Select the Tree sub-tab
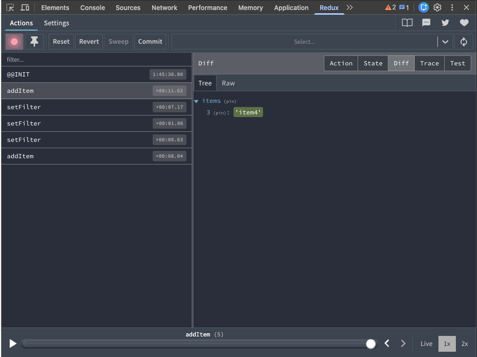This screenshot has height=357, width=477. pyautogui.click(x=205, y=83)
